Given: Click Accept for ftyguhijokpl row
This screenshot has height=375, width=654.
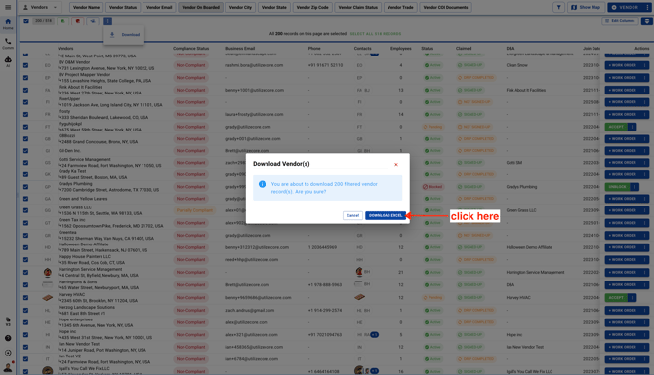Looking at the screenshot, I should tap(616, 127).
